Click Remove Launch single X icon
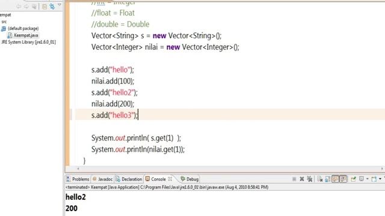 click(302, 179)
